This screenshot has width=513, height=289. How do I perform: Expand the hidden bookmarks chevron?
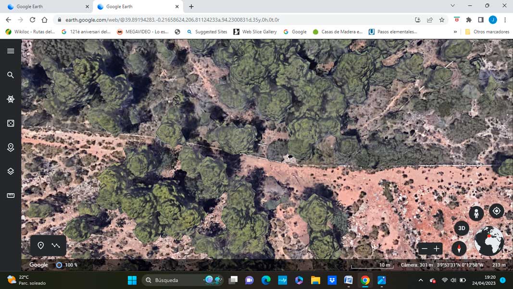pyautogui.click(x=455, y=32)
